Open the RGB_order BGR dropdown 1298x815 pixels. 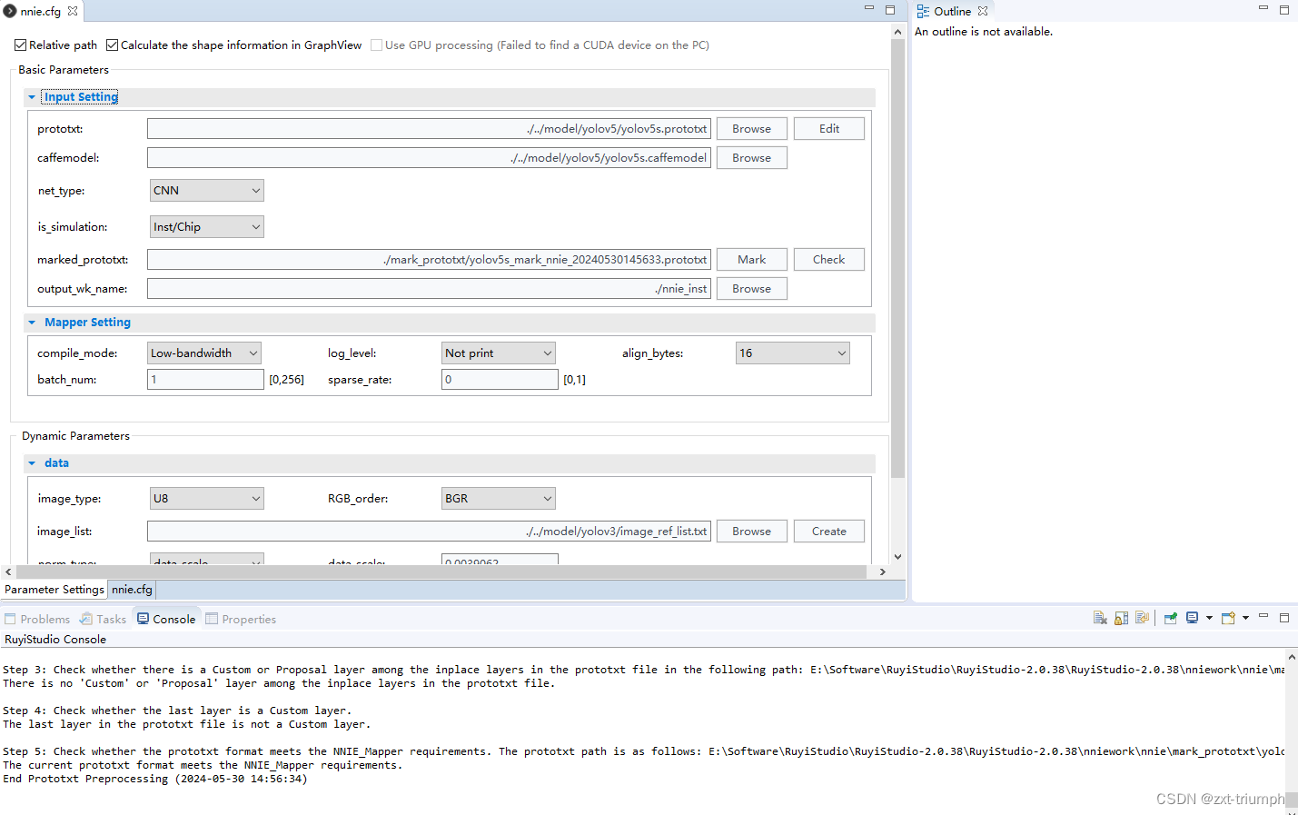499,499
